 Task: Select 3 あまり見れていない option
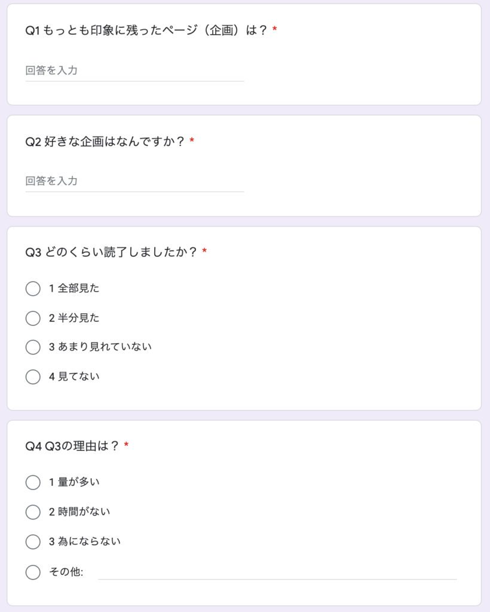pyautogui.click(x=33, y=347)
